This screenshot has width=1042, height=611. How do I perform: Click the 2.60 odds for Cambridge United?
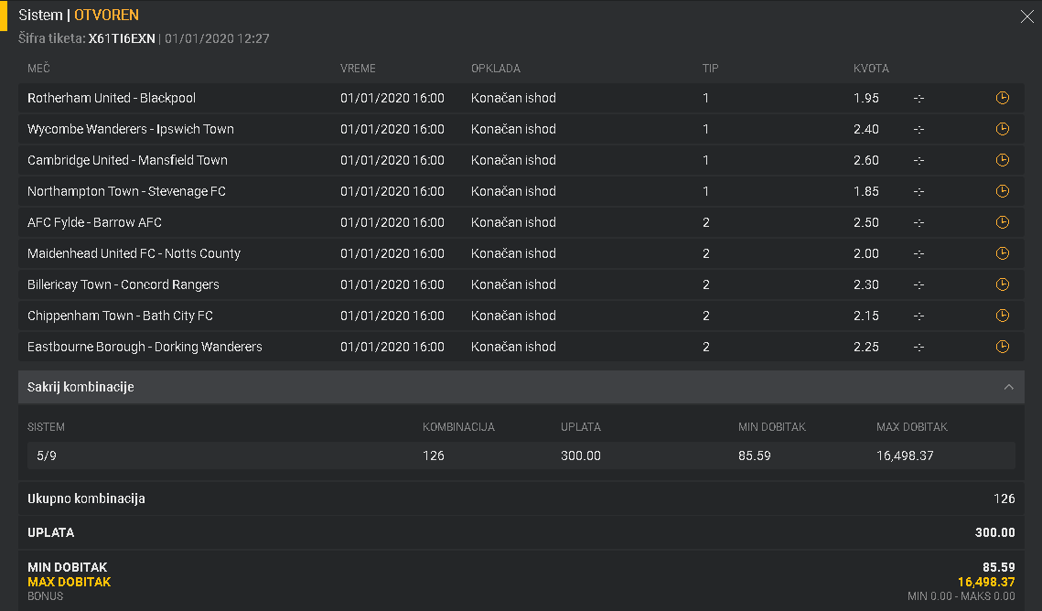(866, 160)
